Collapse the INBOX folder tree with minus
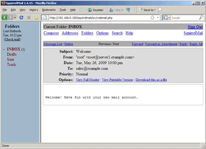Screen dimensions: 206x149 (4, 49)
